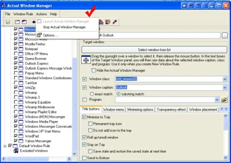Click the window icon next to Mozilla Firefox
Screen dimensions: 231x163
pyautogui.click(x=21, y=44)
